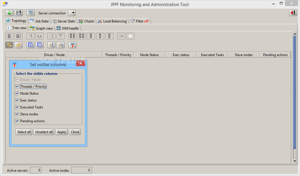Click the red columns visibility icon
Screen dimensions: 300x176
tap(72, 45)
